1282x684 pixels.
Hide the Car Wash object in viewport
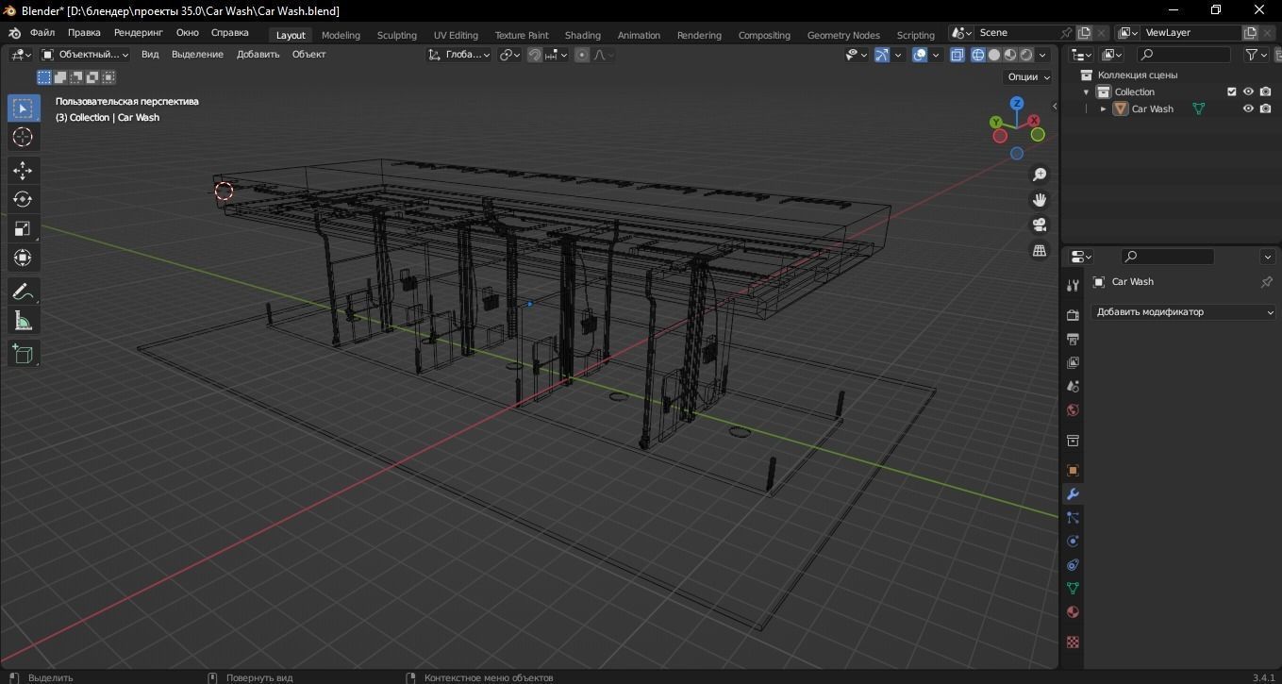pyautogui.click(x=1248, y=108)
